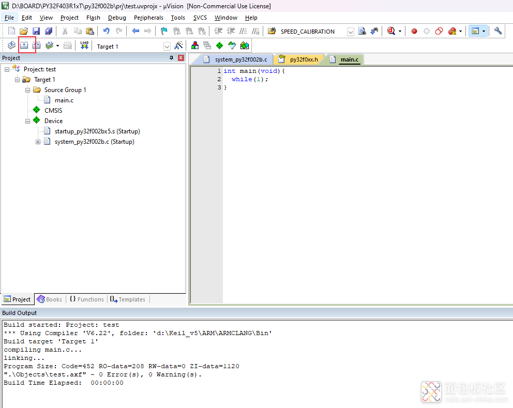Open the SVCS menu

click(200, 18)
